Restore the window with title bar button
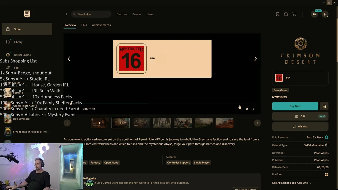The width and height of the screenshot is (338, 190). tap(329, 3)
